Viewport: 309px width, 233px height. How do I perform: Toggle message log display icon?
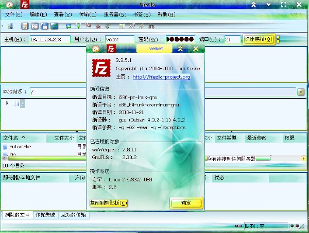25,26
